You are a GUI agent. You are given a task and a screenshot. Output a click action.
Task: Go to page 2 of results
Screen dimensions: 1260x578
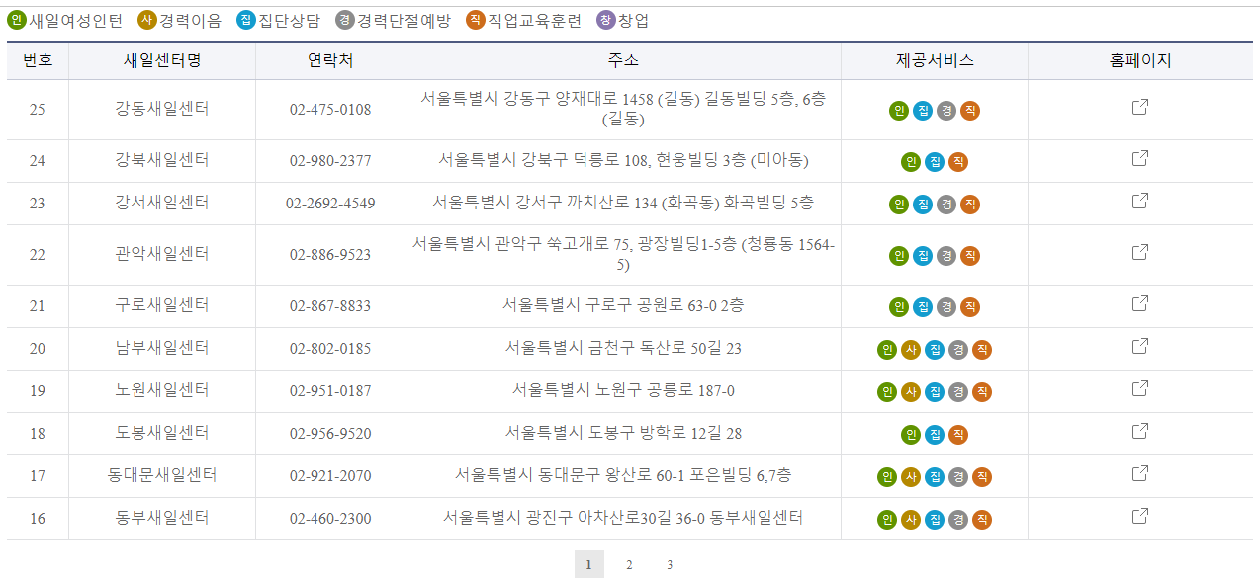(x=629, y=564)
